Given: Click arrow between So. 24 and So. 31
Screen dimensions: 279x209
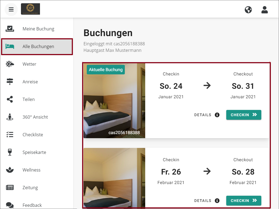Looking at the screenshot, I should click(x=207, y=85).
